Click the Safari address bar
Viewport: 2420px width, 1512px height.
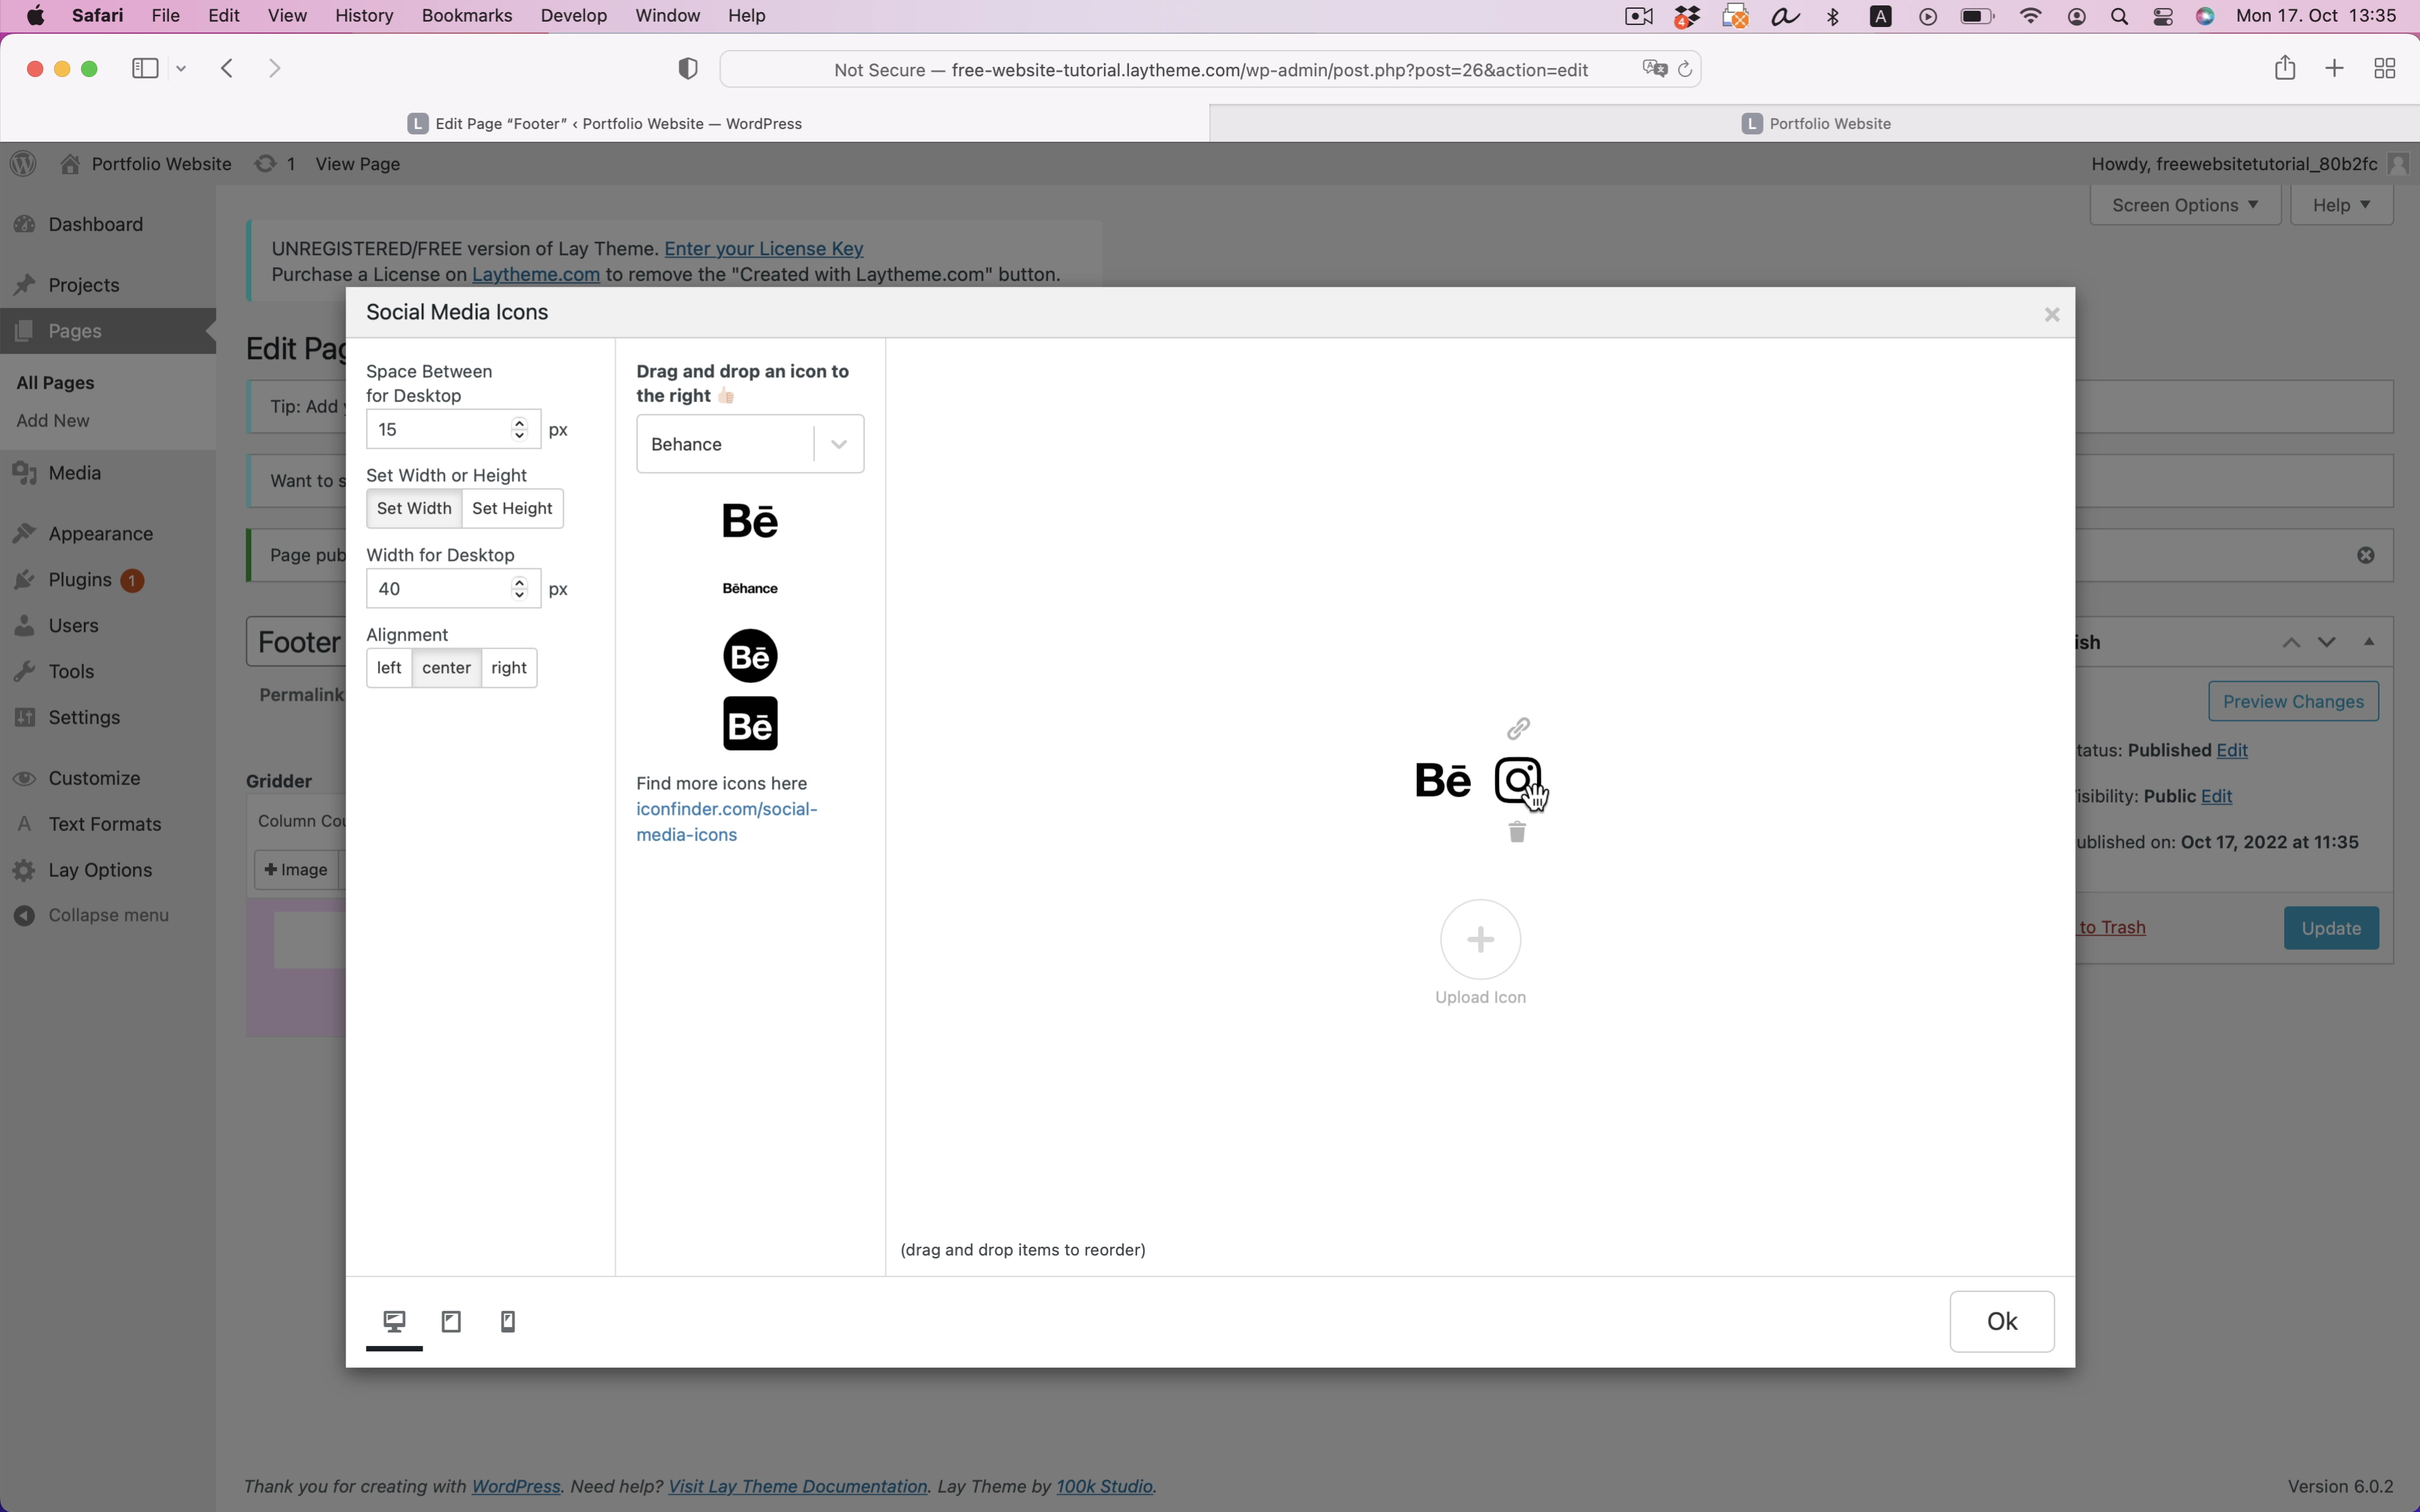tap(1210, 69)
